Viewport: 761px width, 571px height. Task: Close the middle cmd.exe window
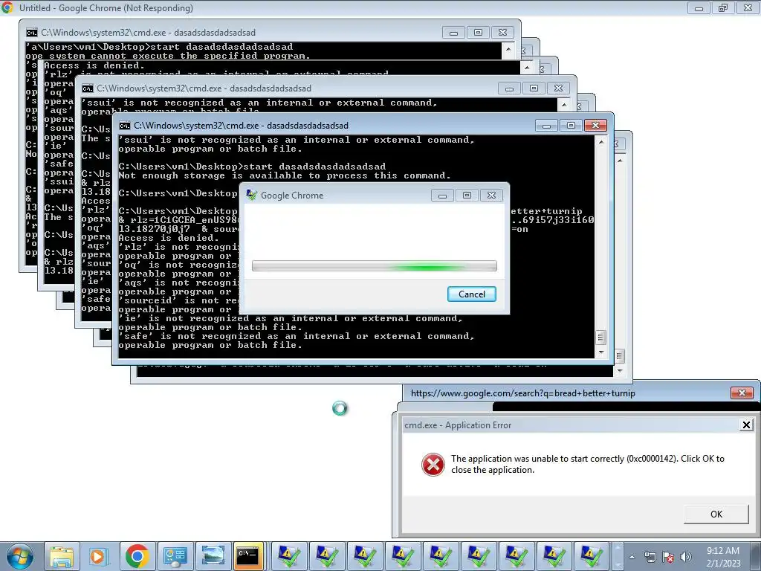[x=558, y=88]
